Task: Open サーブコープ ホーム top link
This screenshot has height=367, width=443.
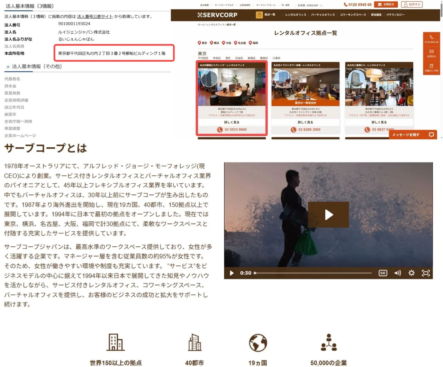Action: pyautogui.click(x=266, y=5)
